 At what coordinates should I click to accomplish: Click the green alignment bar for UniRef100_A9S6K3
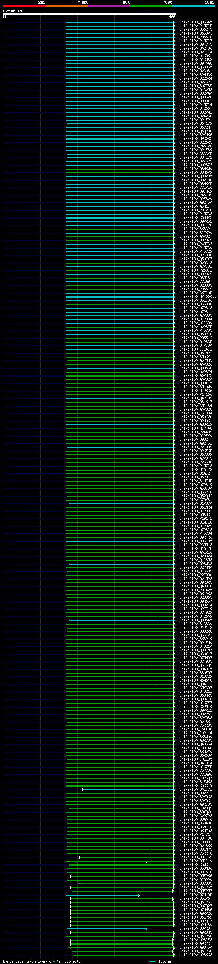click(x=123, y=955)
